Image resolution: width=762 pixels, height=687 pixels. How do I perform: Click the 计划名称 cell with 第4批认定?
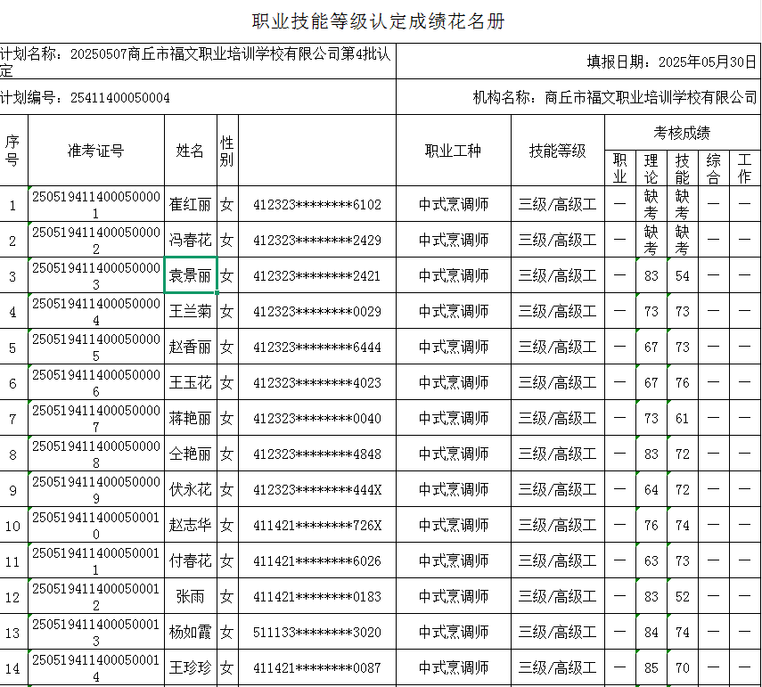pos(198,61)
